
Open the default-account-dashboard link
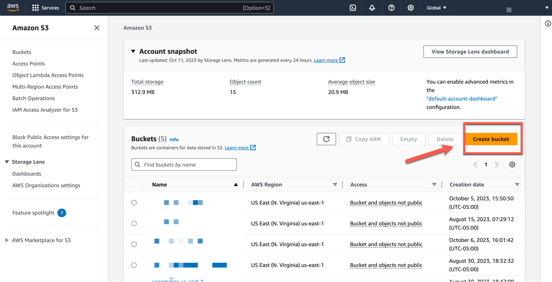[462, 99]
